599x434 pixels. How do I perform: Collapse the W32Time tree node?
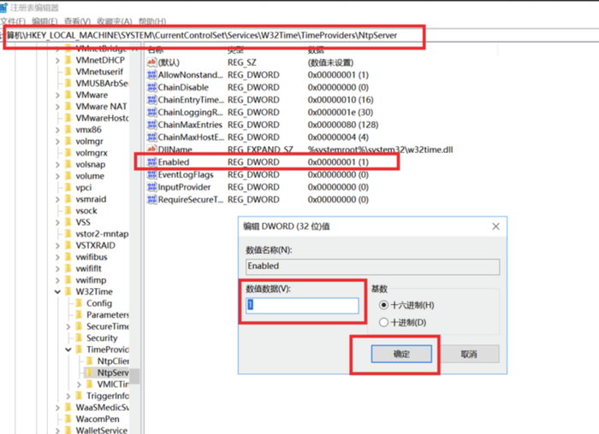tap(57, 291)
